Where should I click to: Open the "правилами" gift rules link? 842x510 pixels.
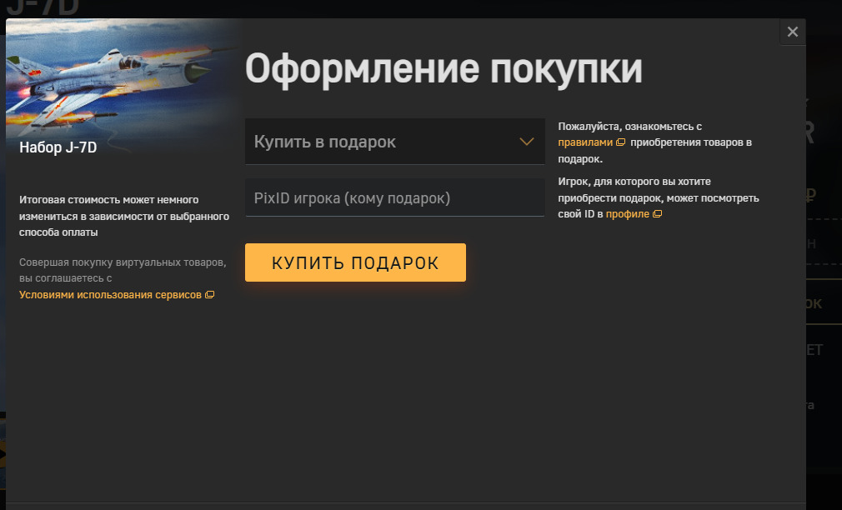(585, 142)
